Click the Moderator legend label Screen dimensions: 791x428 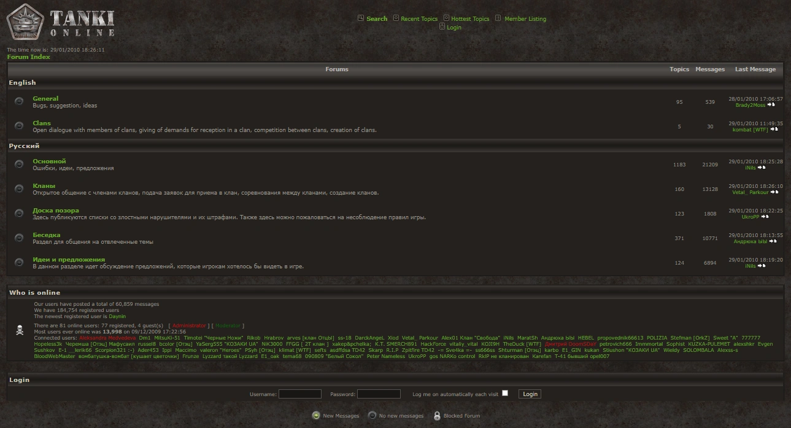coord(228,325)
